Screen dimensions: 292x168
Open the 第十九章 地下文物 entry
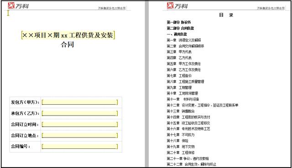click(181, 147)
